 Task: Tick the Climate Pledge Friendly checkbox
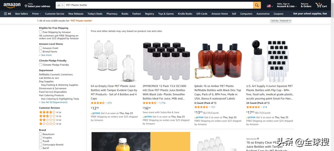(41, 65)
